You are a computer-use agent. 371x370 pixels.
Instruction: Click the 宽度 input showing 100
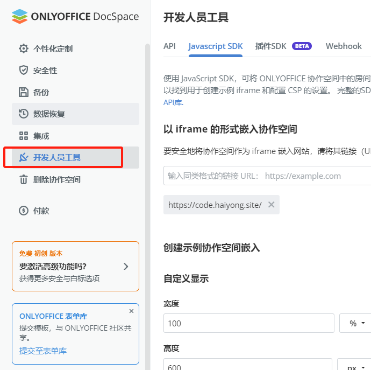pyautogui.click(x=248, y=323)
